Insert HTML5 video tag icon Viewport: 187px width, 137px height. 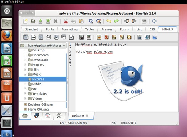pyautogui.click(x=140, y=37)
